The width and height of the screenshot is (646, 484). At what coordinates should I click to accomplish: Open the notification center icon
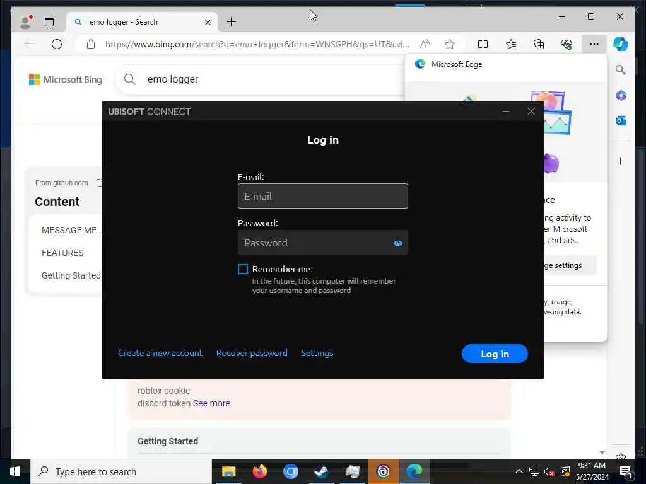625,471
